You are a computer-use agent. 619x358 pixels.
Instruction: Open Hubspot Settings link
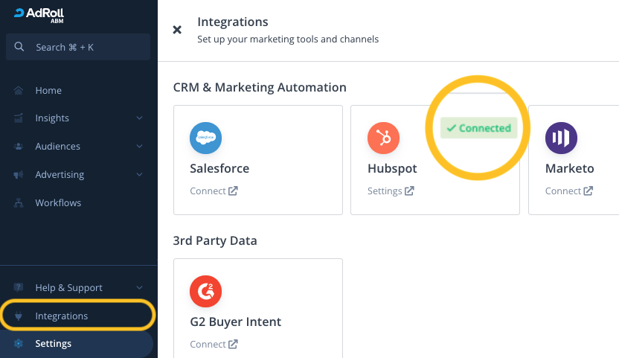[391, 191]
